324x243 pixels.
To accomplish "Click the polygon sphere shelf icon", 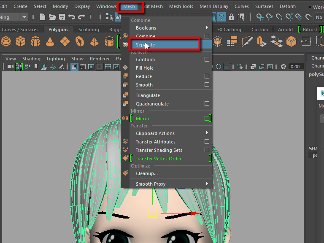I will click(6, 41).
